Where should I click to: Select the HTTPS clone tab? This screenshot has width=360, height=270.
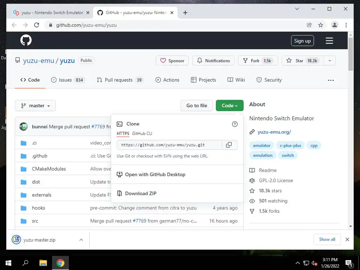[x=123, y=134]
